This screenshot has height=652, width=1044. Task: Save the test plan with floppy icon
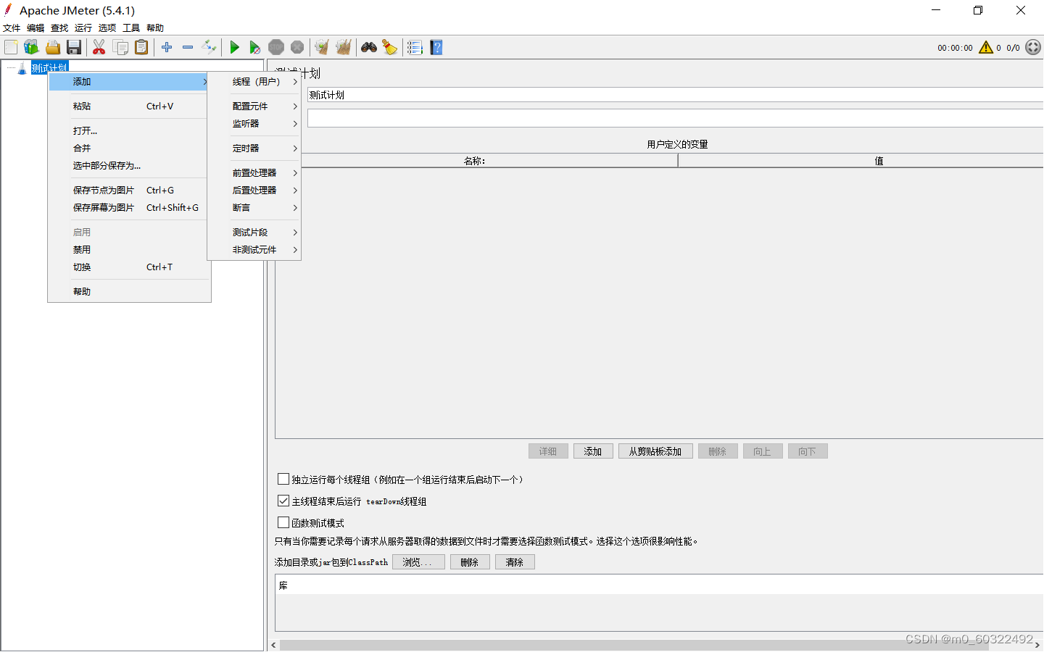(x=74, y=47)
